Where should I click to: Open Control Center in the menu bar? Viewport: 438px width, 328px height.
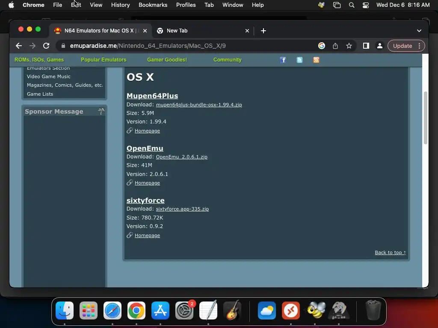tap(366, 5)
